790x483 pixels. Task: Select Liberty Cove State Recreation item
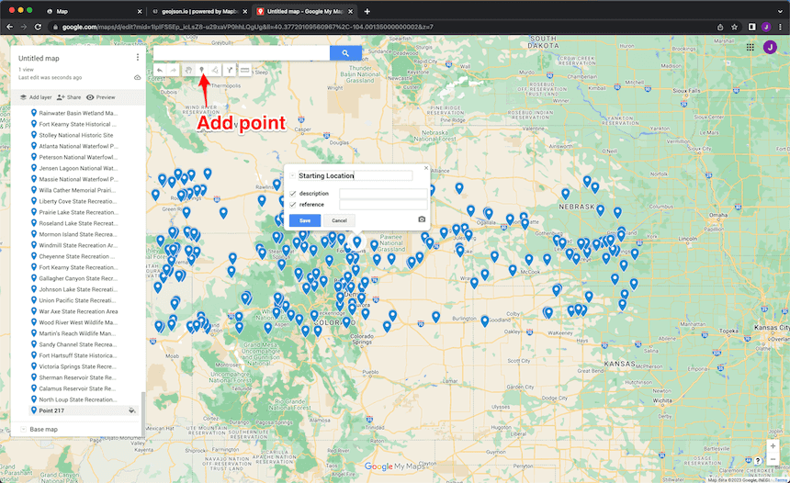[78, 201]
